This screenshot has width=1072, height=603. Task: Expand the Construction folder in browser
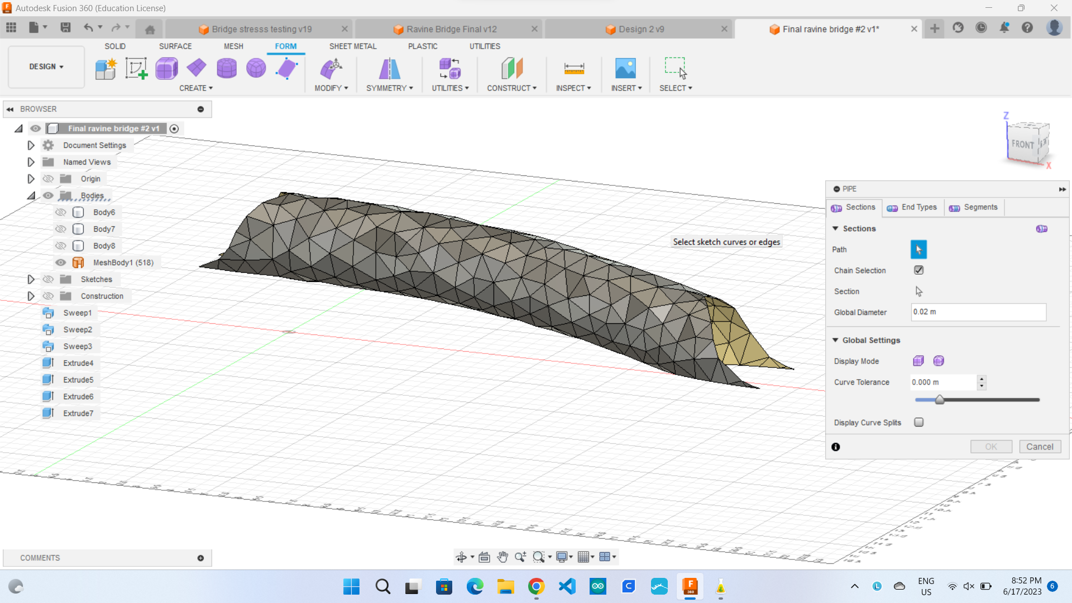(31, 295)
